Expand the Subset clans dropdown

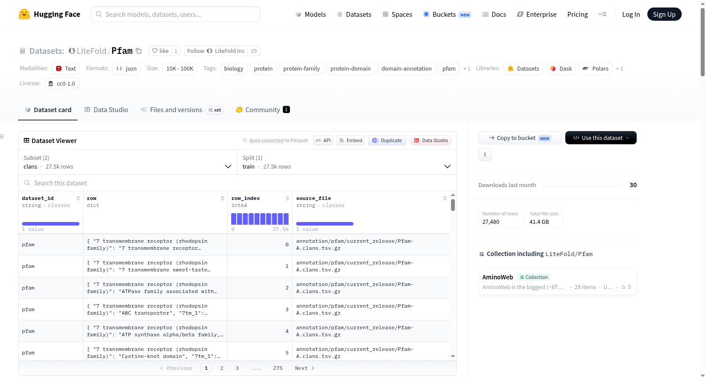[x=128, y=162]
